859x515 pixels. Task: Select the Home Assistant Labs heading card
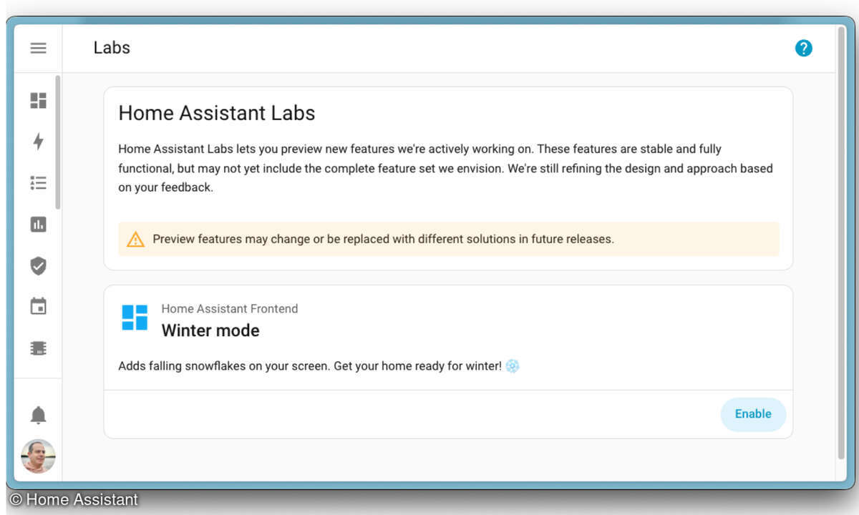(x=216, y=113)
